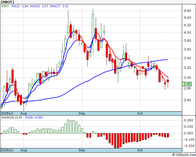This screenshot has height=157, width=196.
Task: Click Sep on the MACD panel axis
Action: [x=82, y=150]
